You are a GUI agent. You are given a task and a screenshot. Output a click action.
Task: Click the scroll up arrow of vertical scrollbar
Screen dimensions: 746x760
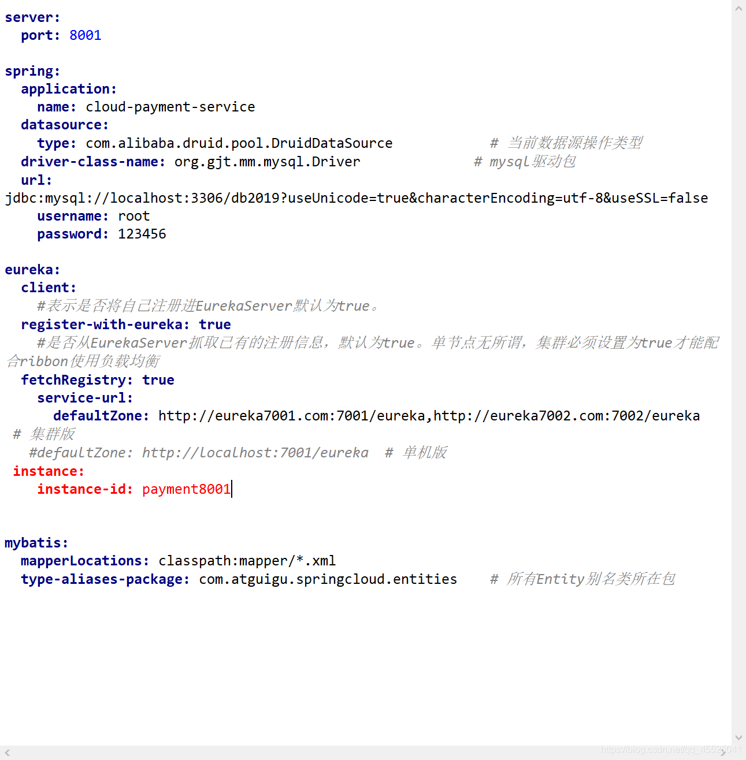[738, 8]
